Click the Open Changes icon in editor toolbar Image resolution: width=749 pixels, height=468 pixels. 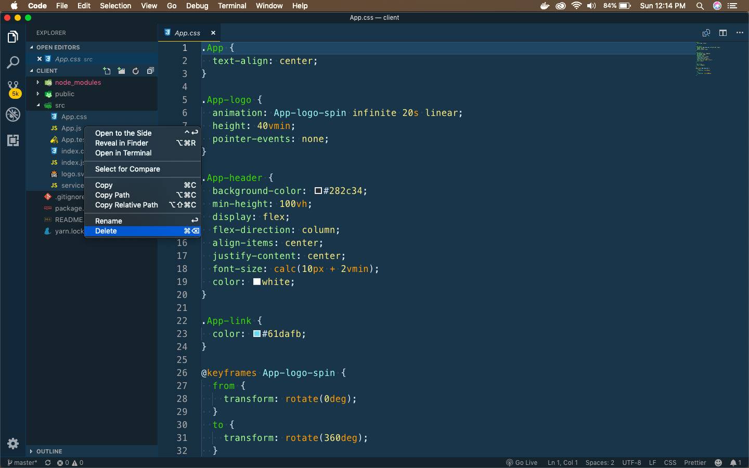tap(706, 33)
